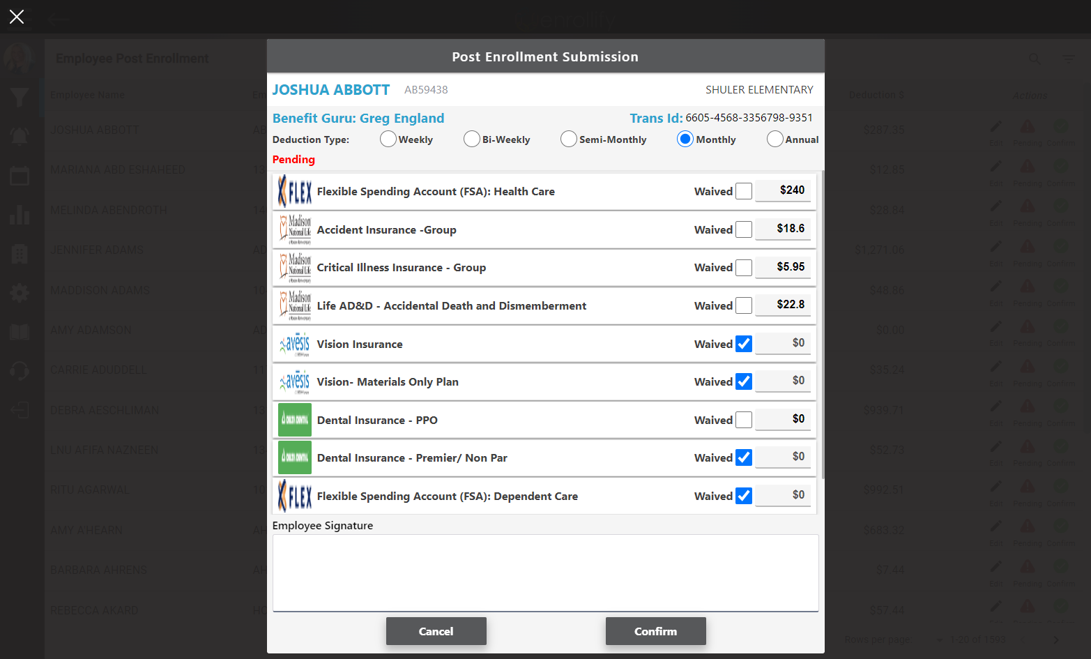1091x659 pixels.
Task: Go to next page of employee list
Action: pyautogui.click(x=1056, y=640)
